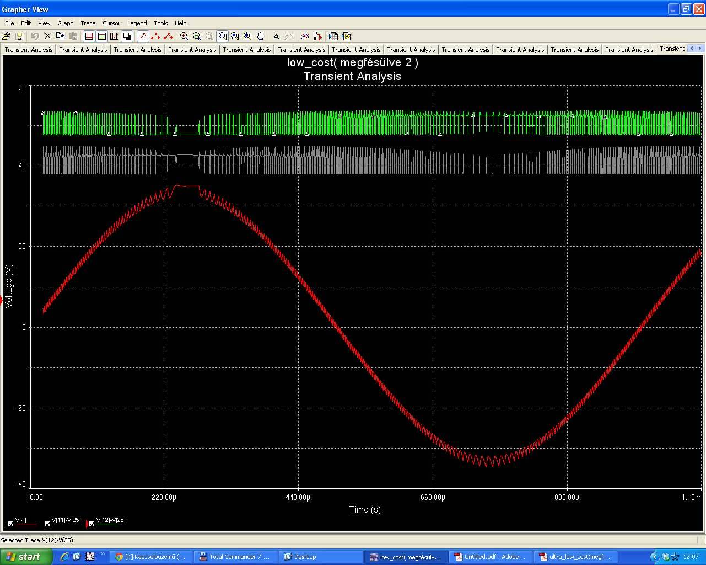Image resolution: width=706 pixels, height=565 pixels.
Task: Click the Save floppy disk icon
Action: [x=19, y=36]
